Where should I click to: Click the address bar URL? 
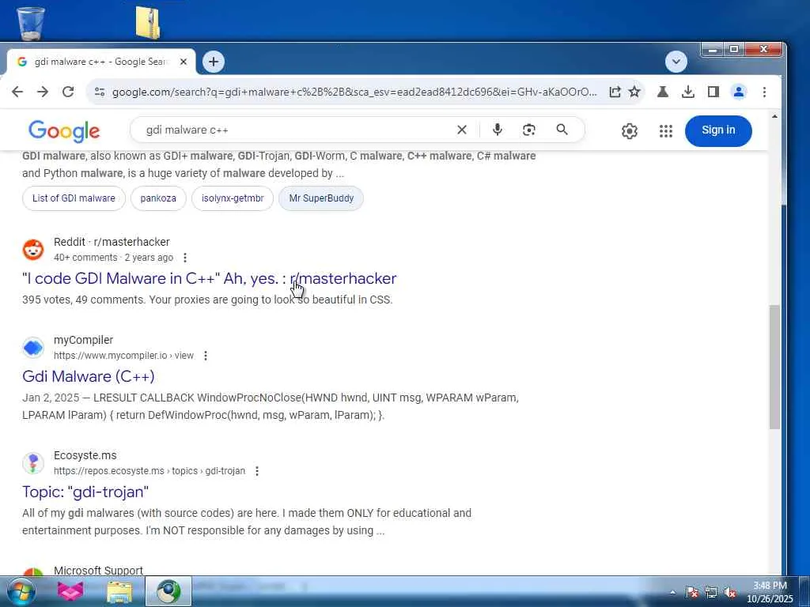coord(354,92)
